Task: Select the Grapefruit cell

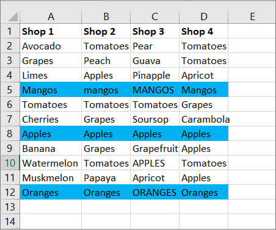Action: [154, 148]
